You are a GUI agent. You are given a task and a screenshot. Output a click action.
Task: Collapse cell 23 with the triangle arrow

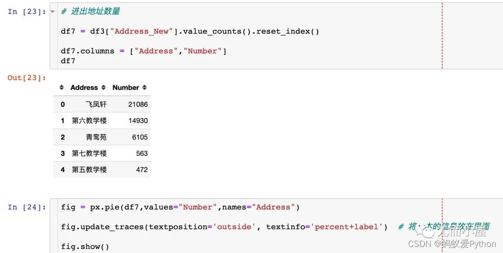53,12
